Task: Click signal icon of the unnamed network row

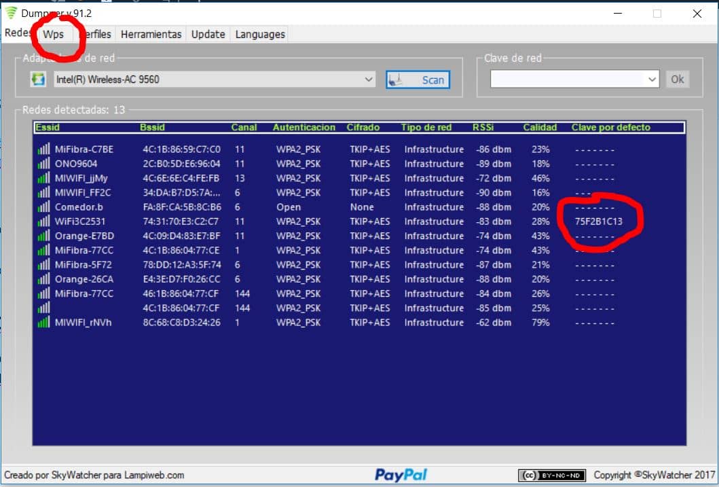Action: coord(43,308)
